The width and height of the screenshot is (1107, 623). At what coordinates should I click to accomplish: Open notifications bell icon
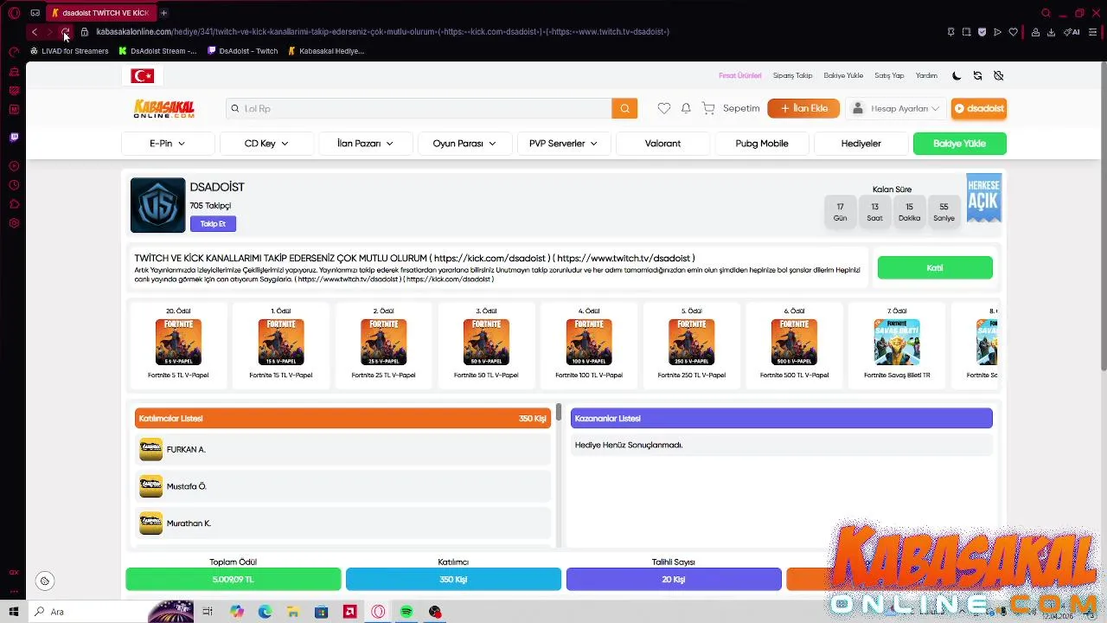tap(686, 108)
